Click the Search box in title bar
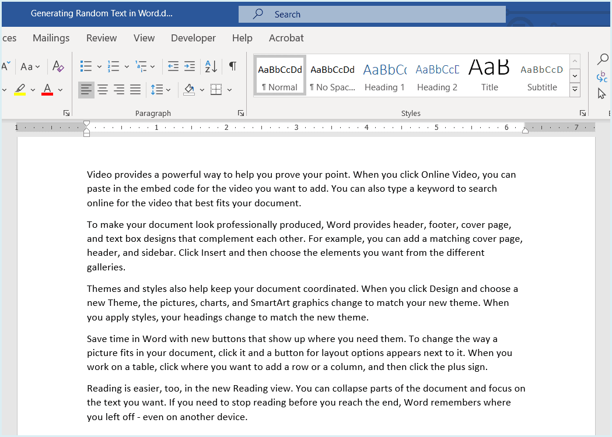Viewport: 612px width, 437px height. pos(372,15)
